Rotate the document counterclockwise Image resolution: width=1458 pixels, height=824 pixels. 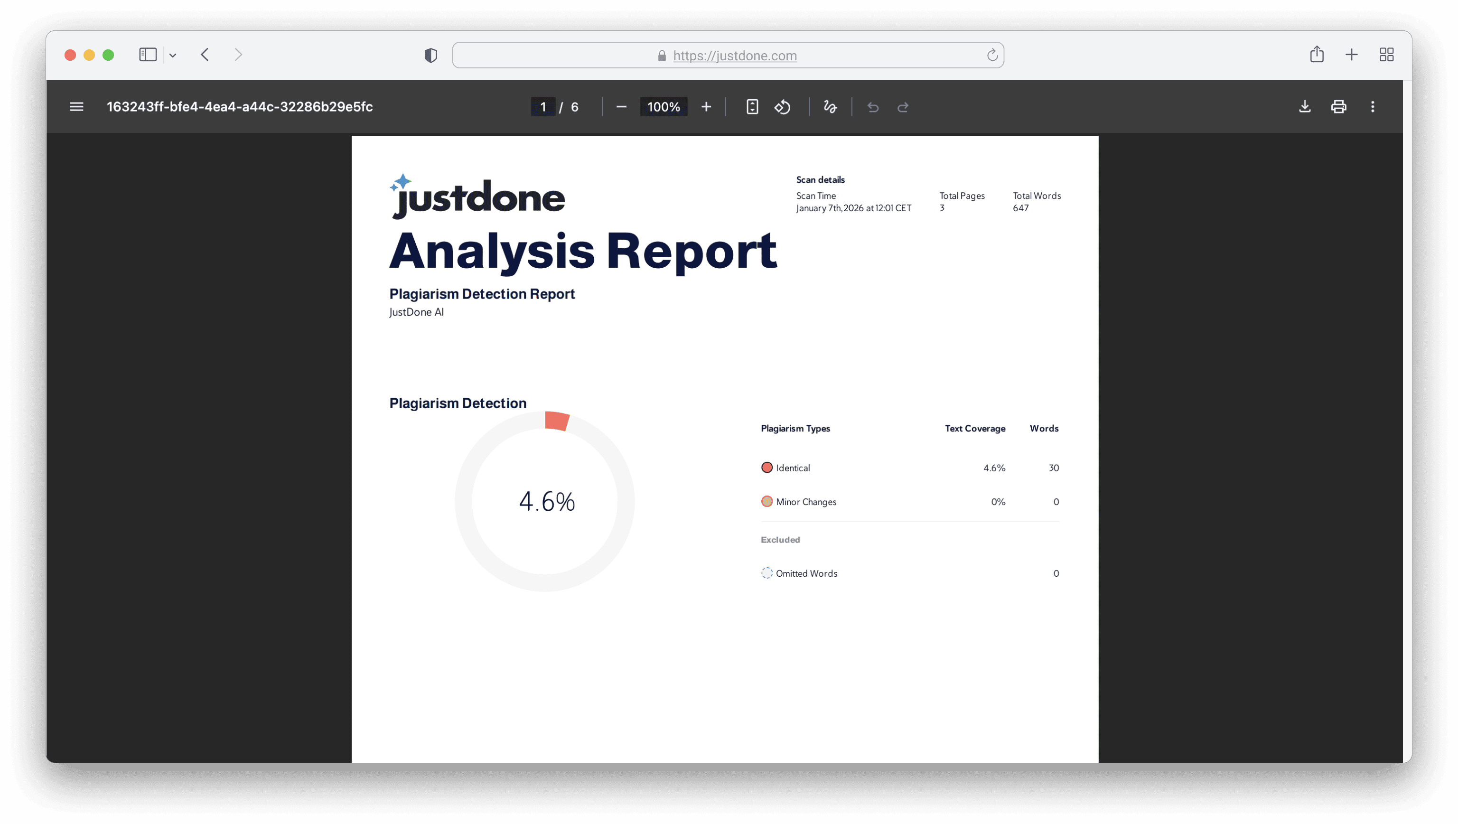click(x=782, y=107)
